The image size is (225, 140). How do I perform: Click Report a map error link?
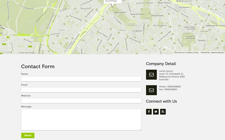217,52
